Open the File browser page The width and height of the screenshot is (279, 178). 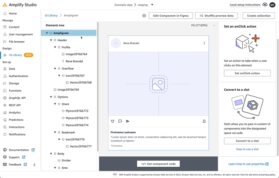[17, 42]
